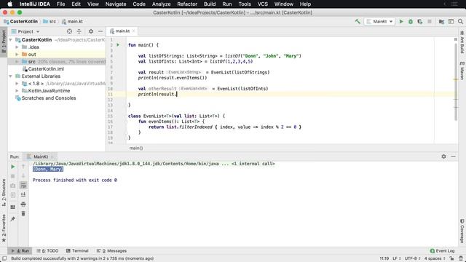Run with coverage icon in toolbar

click(420, 21)
